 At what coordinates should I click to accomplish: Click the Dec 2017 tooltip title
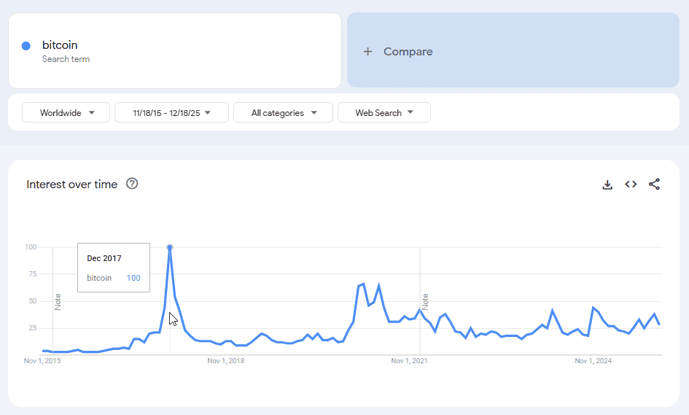tap(104, 258)
